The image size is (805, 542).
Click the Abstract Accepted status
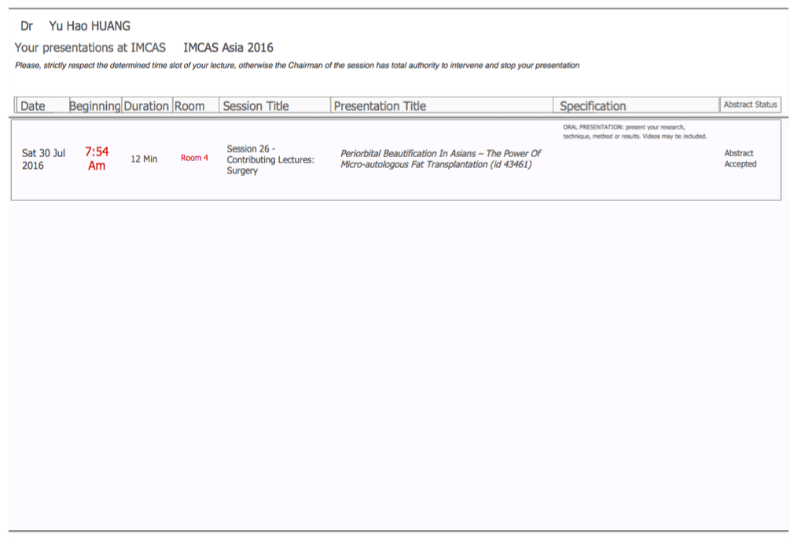(740, 159)
